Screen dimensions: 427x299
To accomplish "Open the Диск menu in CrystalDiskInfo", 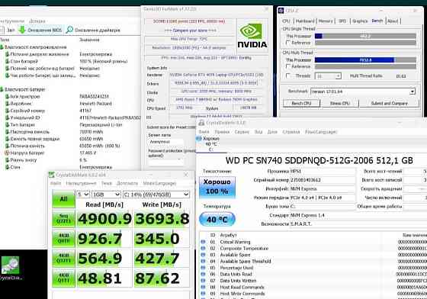I will click(271, 132).
